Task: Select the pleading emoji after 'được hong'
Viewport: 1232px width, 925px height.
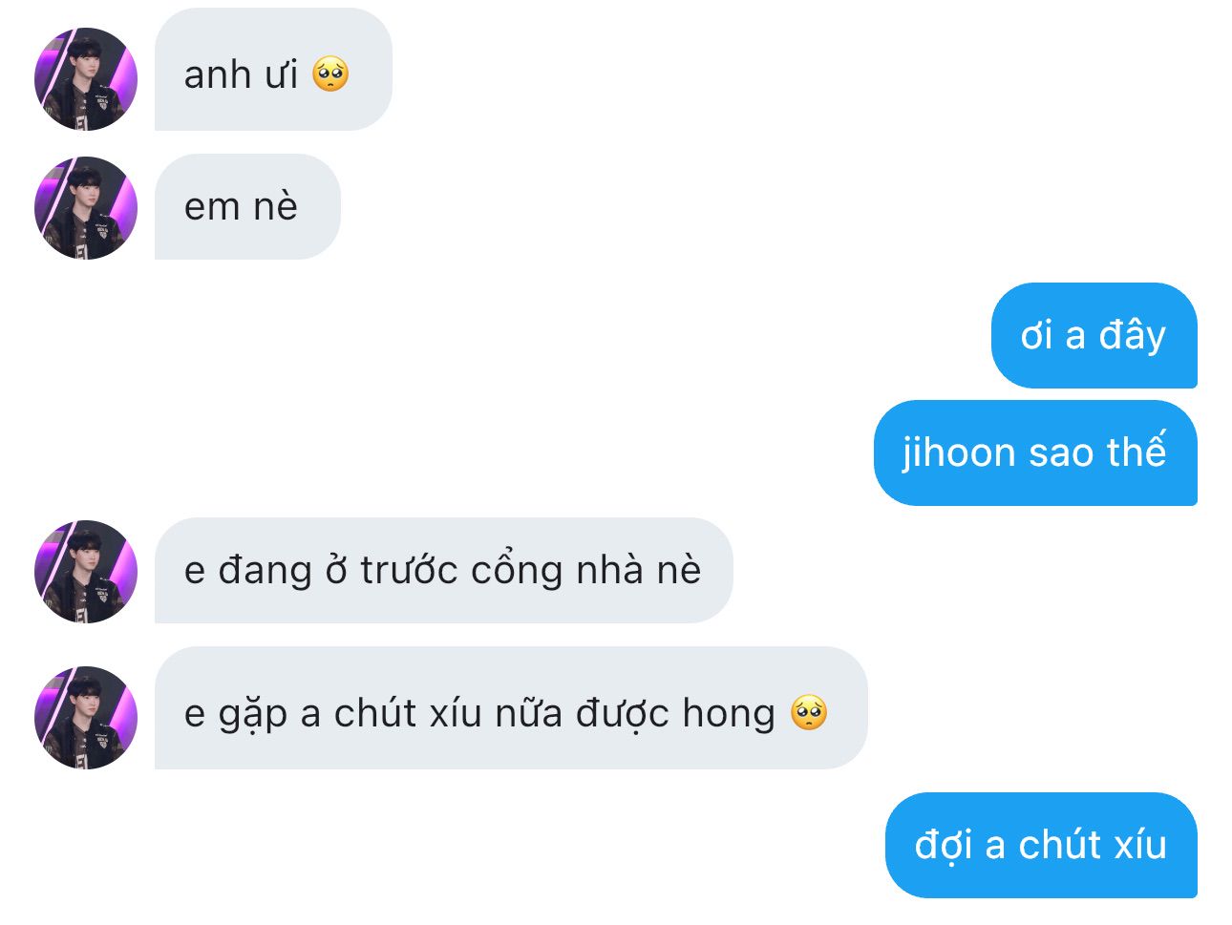Action: coord(809,712)
